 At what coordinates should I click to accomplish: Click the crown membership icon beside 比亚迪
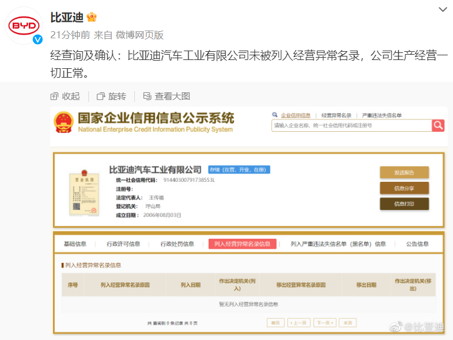click(92, 17)
